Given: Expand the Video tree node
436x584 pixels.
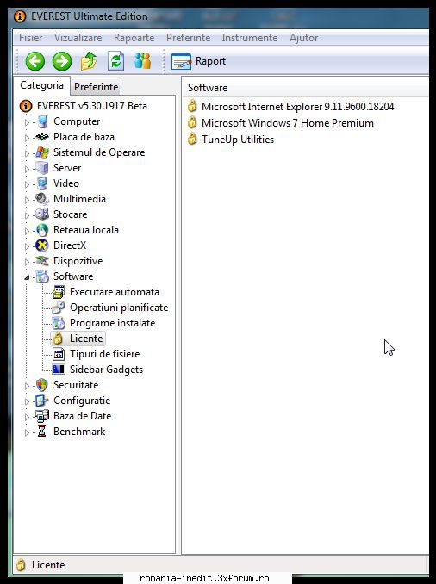Looking at the screenshot, I should 27,184.
